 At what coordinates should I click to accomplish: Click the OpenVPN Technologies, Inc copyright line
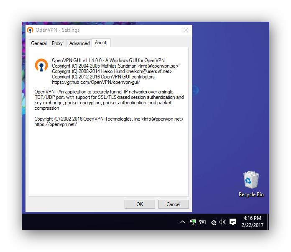click(x=109, y=119)
